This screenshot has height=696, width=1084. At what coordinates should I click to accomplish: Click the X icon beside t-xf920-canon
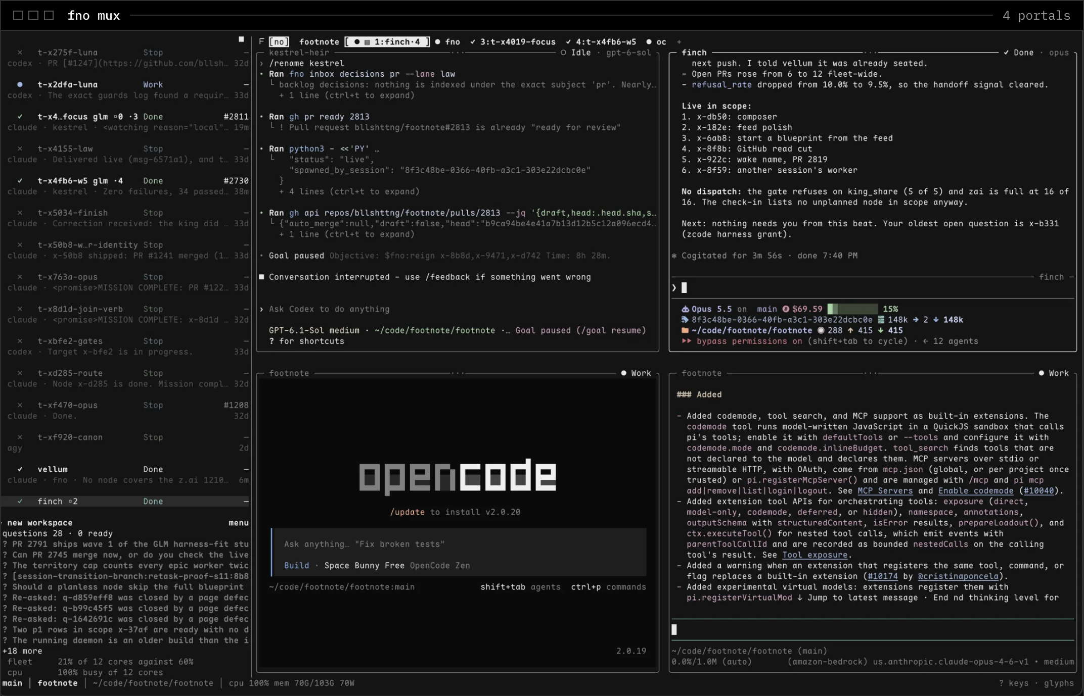(20, 437)
